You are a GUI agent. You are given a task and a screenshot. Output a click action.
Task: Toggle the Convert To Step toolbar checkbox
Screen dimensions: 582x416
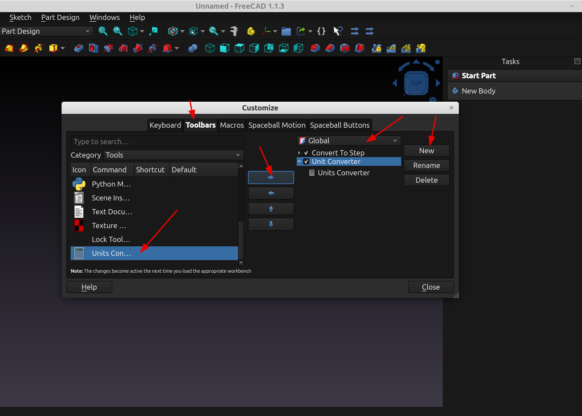[x=306, y=153]
